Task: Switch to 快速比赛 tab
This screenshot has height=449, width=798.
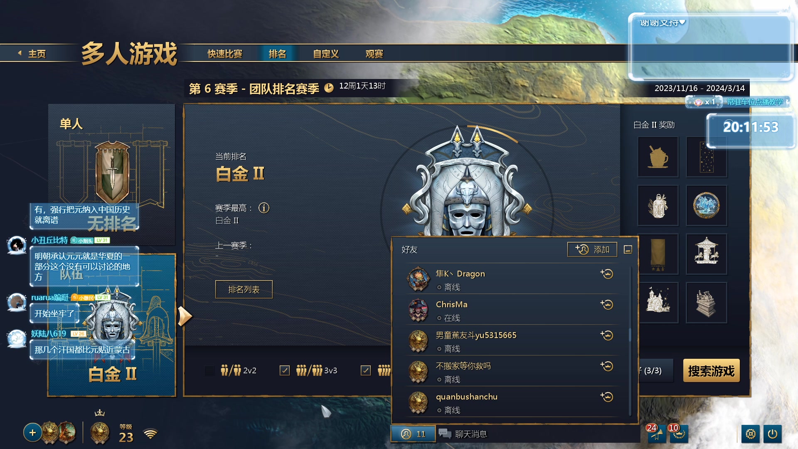Action: [225, 54]
